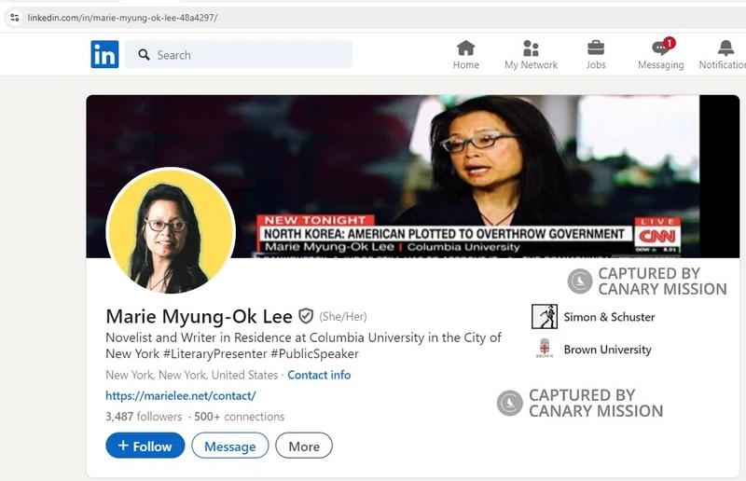
Task: Click the Simon & Schuster logo
Action: click(545, 317)
